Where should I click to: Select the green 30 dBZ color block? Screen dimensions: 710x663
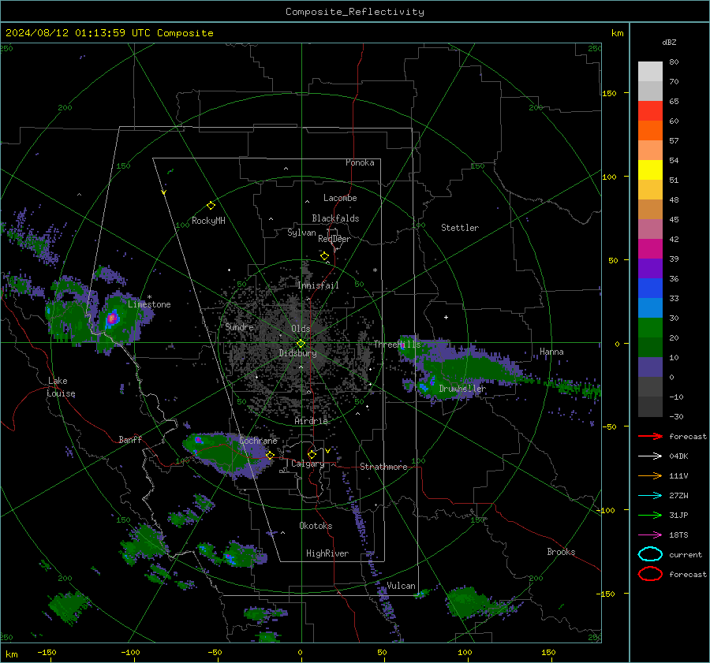tap(650, 327)
